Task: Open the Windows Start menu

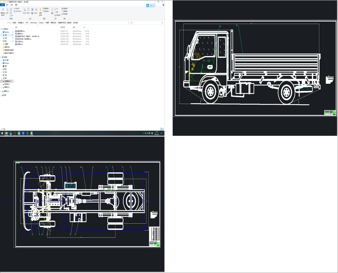Action: [2, 133]
